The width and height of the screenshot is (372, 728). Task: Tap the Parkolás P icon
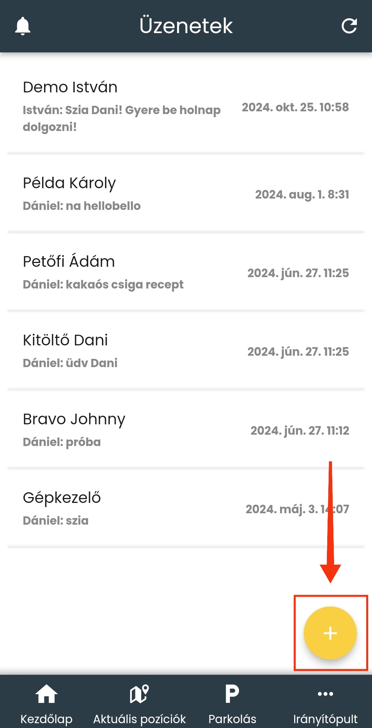pyautogui.click(x=232, y=694)
